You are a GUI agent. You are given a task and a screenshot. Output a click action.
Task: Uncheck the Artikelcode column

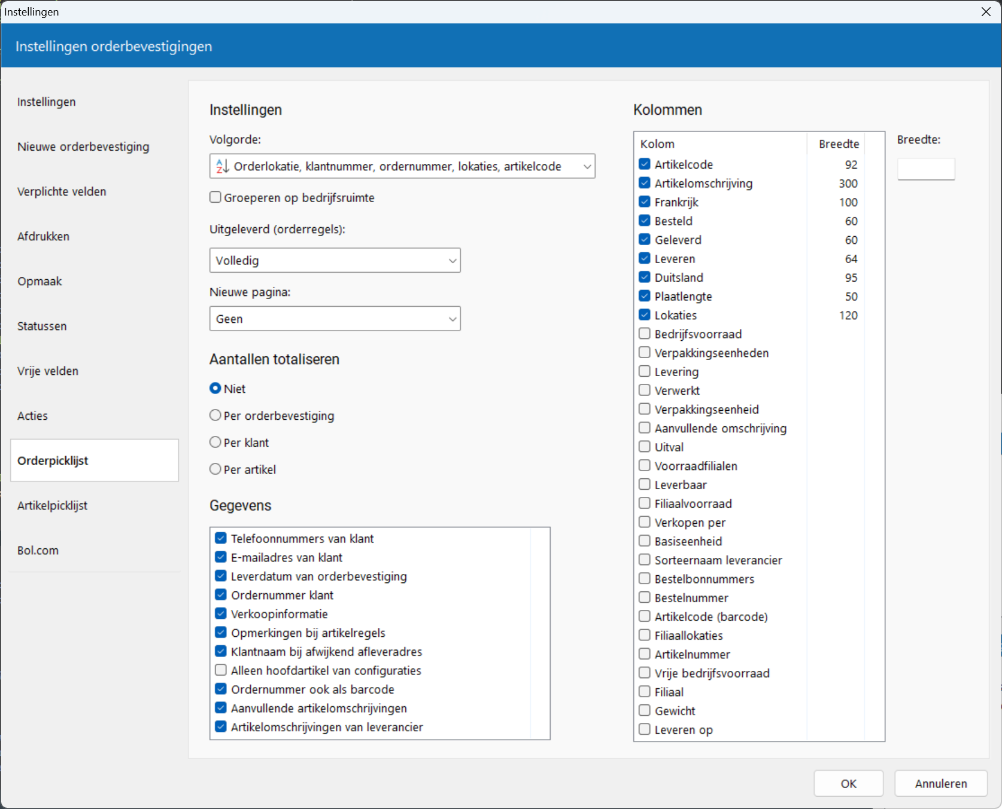(645, 164)
